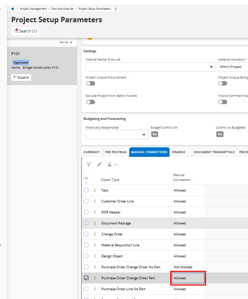248x299 pixels.
Task: Switch to the Finance tab
Action: coord(179,152)
